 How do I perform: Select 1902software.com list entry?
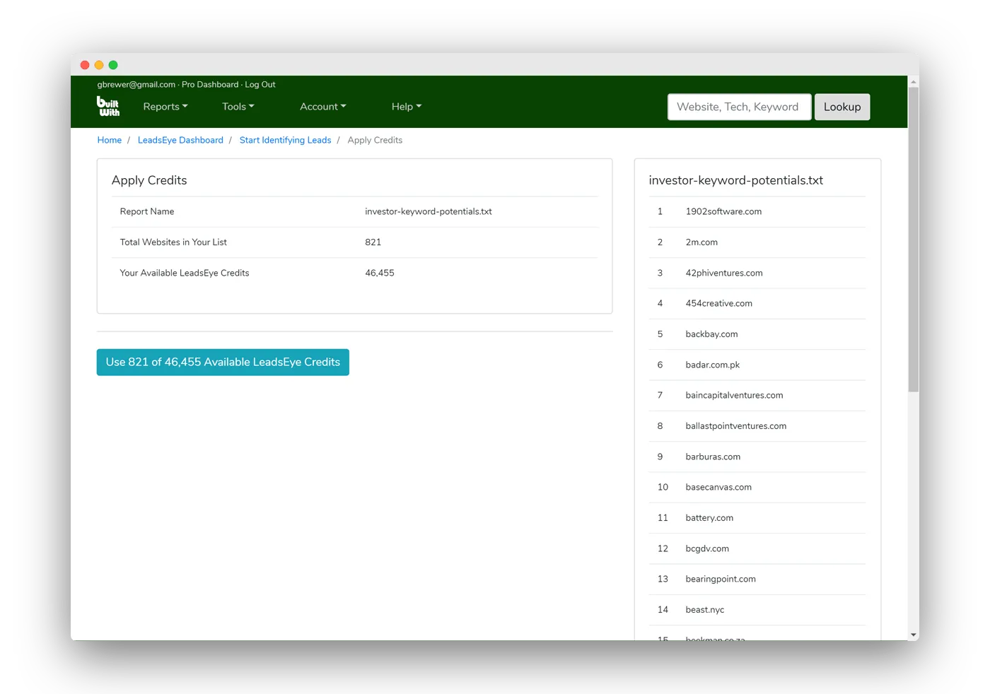point(723,211)
